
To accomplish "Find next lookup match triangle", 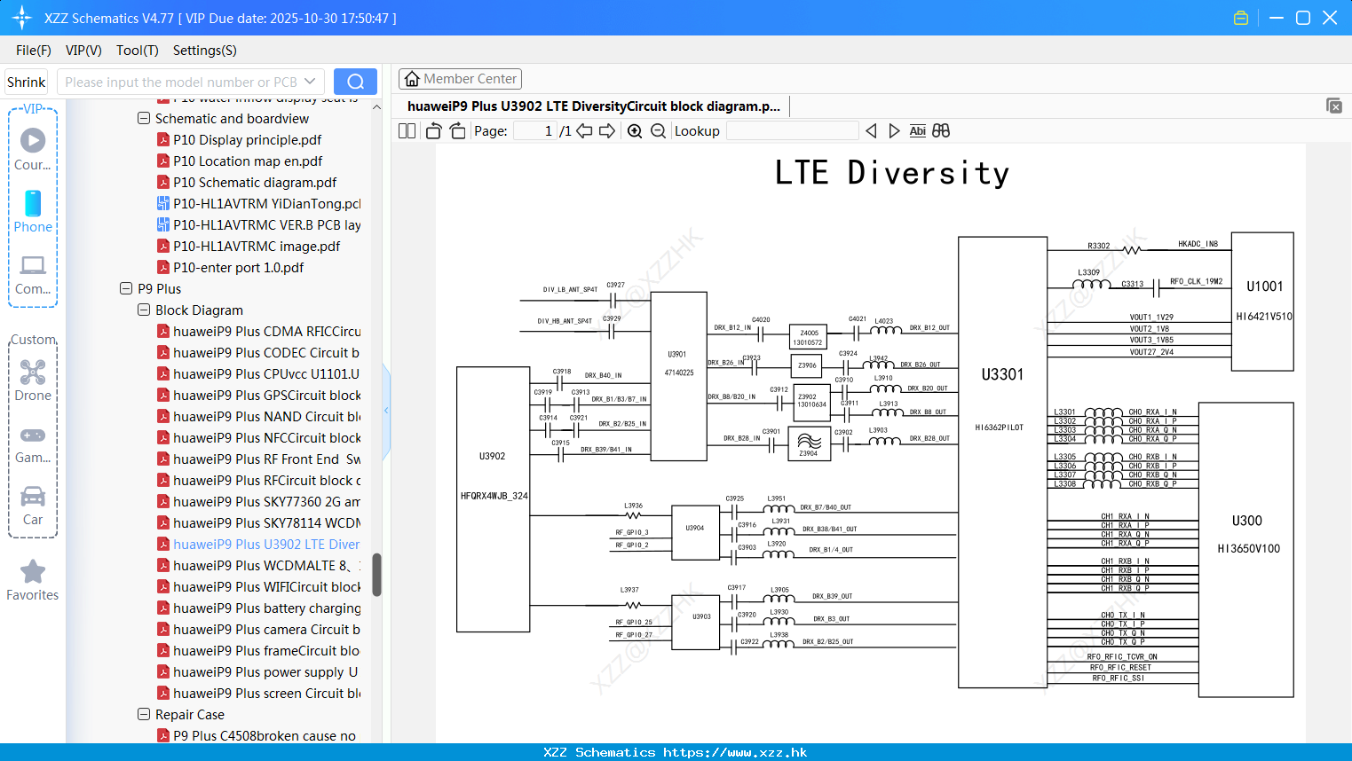I will point(894,131).
